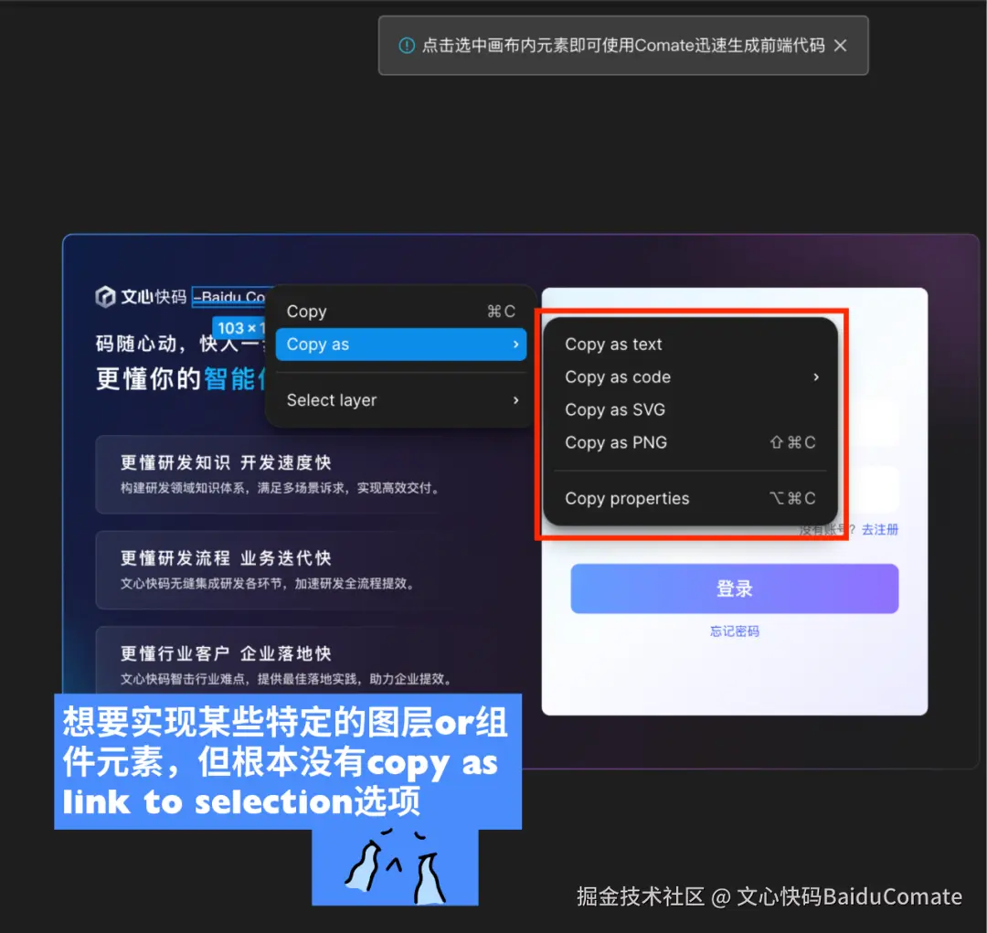Close the Comate tip notification
This screenshot has width=987, height=933.
(840, 46)
